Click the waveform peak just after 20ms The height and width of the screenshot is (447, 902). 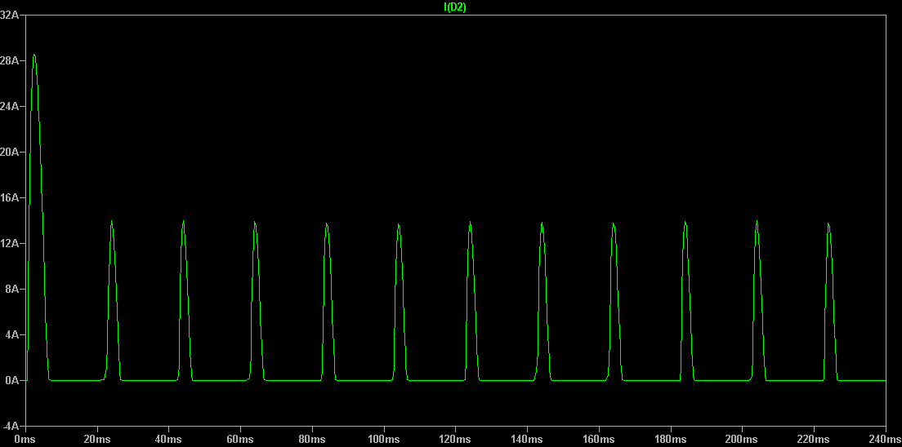click(111, 222)
